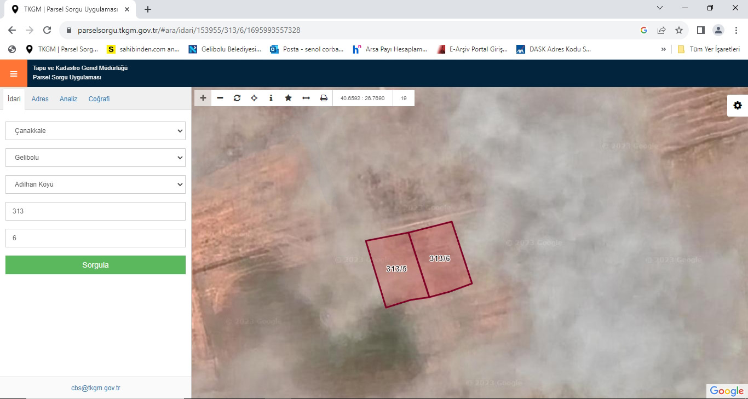Click the map refresh icon
Screen dimensions: 748x399
click(x=237, y=98)
